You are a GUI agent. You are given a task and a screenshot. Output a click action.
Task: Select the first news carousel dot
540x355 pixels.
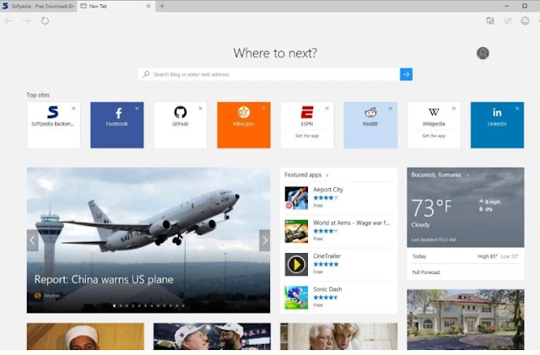click(115, 305)
